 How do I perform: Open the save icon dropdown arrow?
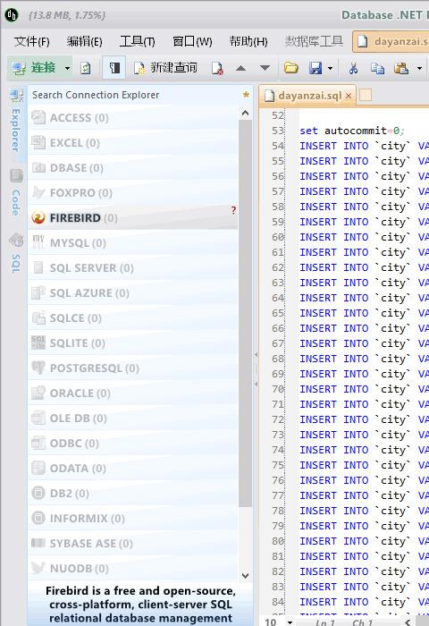(330, 68)
